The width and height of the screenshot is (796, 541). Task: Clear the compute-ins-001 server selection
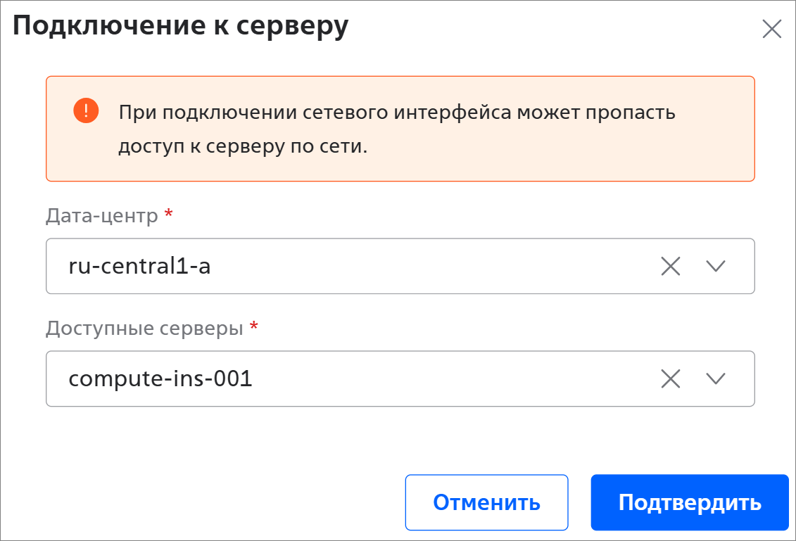[671, 378]
